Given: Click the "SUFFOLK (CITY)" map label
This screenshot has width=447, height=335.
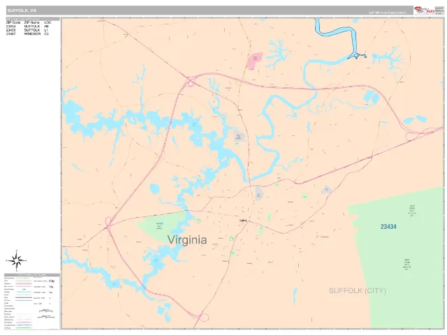Looking at the screenshot, I should (358, 291).
